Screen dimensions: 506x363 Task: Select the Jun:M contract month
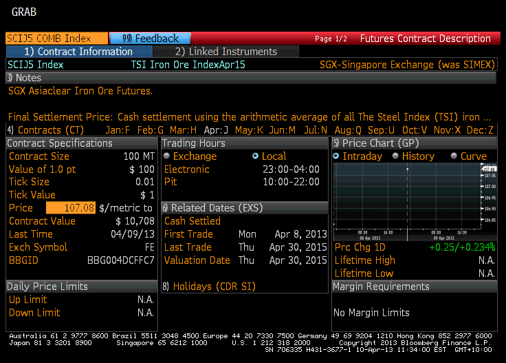(283, 130)
